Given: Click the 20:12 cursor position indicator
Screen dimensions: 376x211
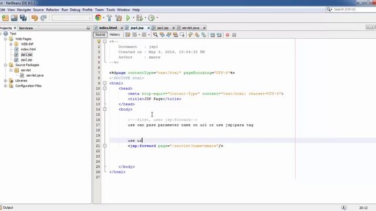Looking at the screenshot, I should pos(363,208).
